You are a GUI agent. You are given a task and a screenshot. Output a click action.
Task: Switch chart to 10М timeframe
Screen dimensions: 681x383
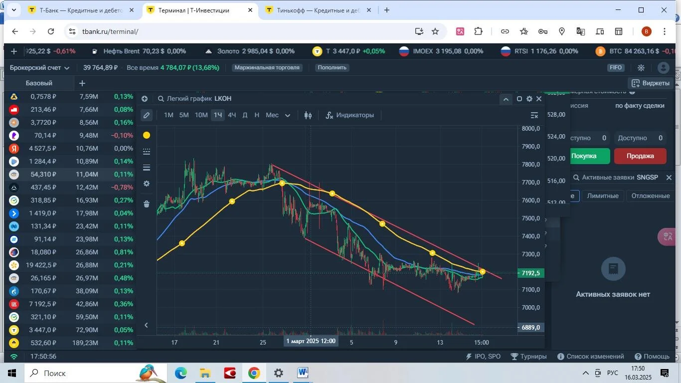click(201, 115)
